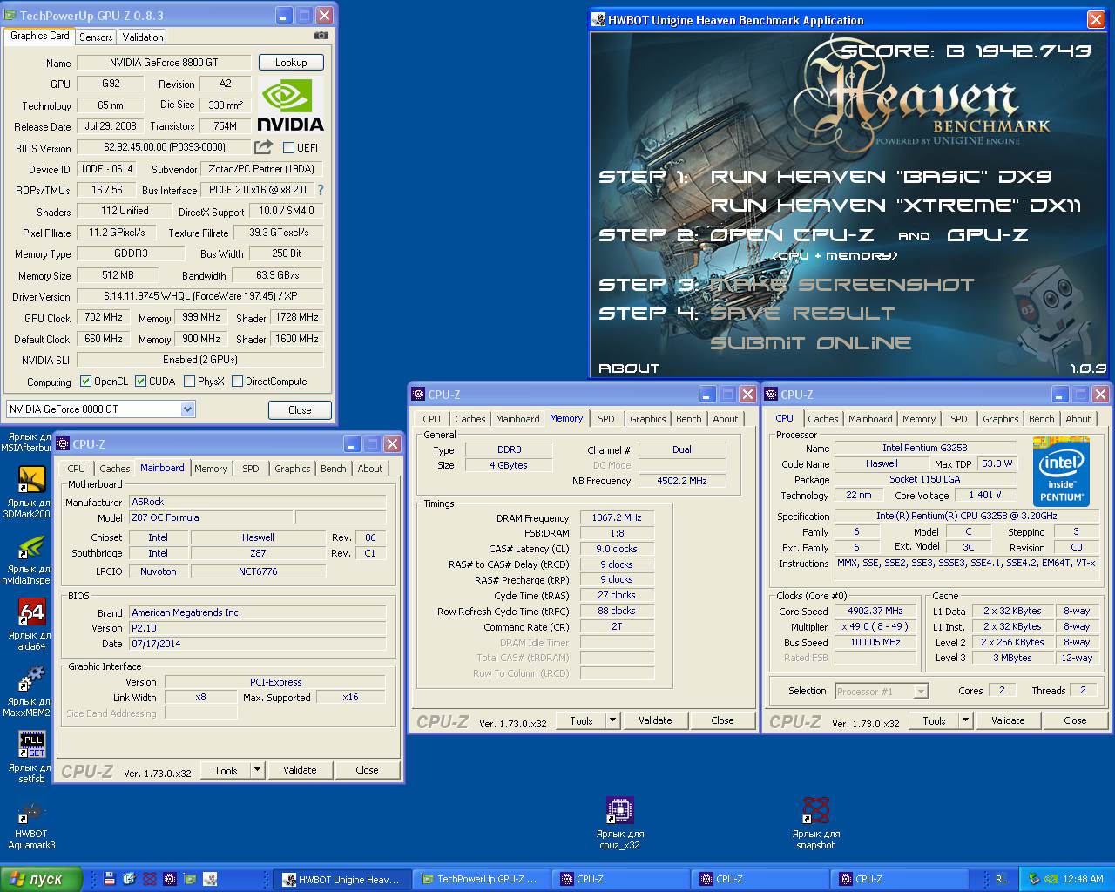The height and width of the screenshot is (892, 1115).
Task: Click Save Result in HWBOT Heaven
Action: [x=802, y=314]
